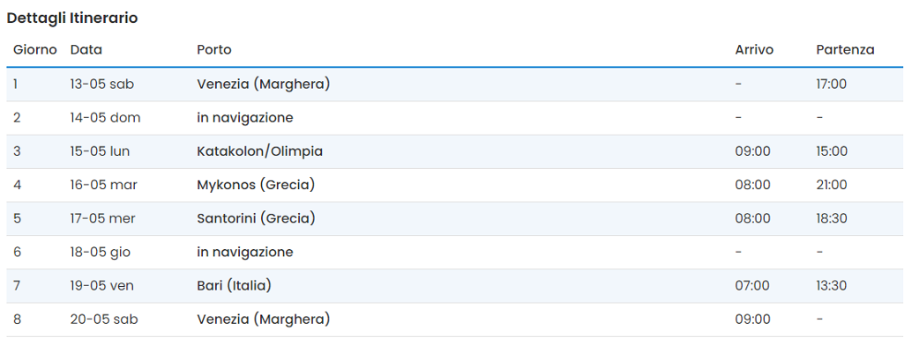The image size is (919, 345).
Task: Select the Data column header
Action: pos(86,49)
